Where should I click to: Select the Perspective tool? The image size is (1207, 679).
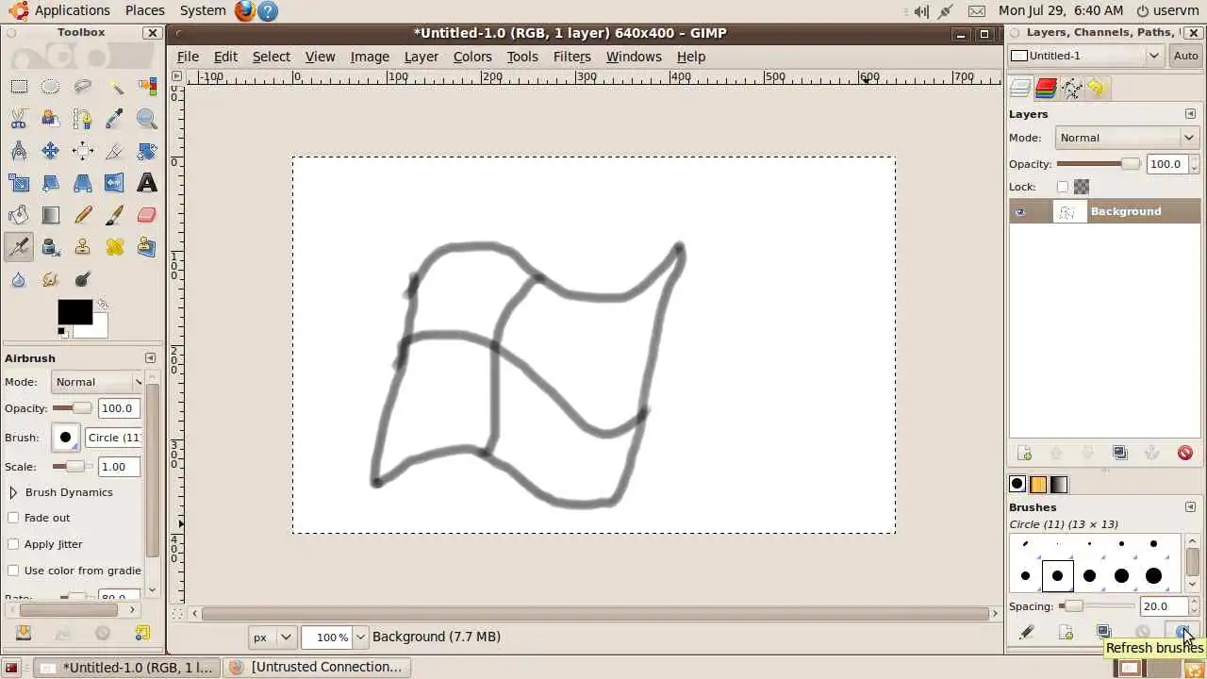(x=83, y=183)
